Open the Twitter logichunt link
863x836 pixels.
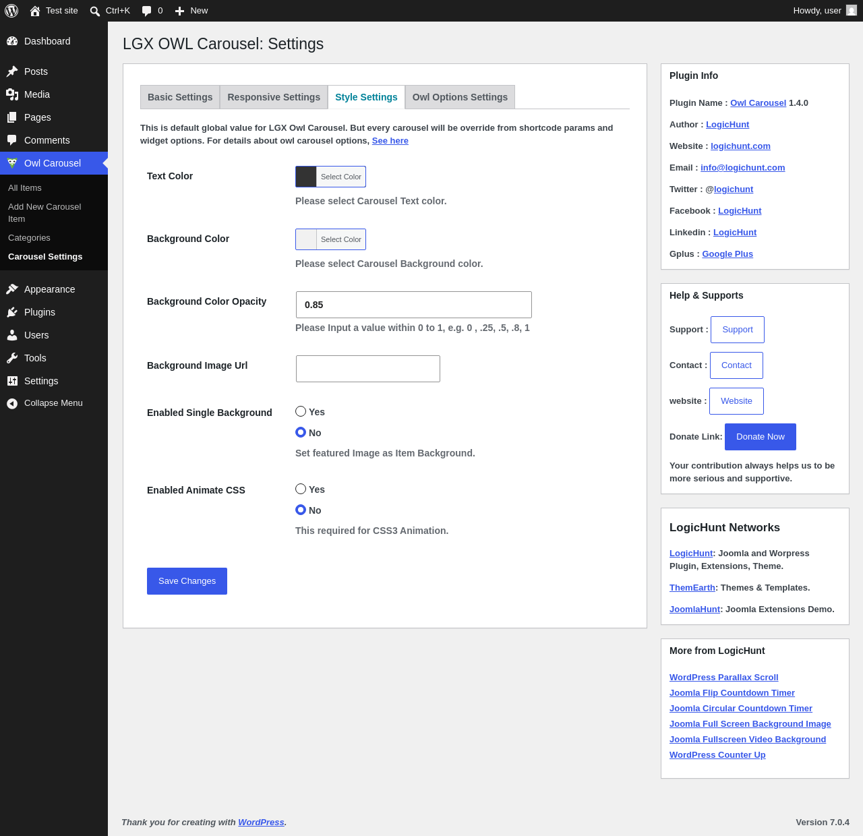[734, 189]
